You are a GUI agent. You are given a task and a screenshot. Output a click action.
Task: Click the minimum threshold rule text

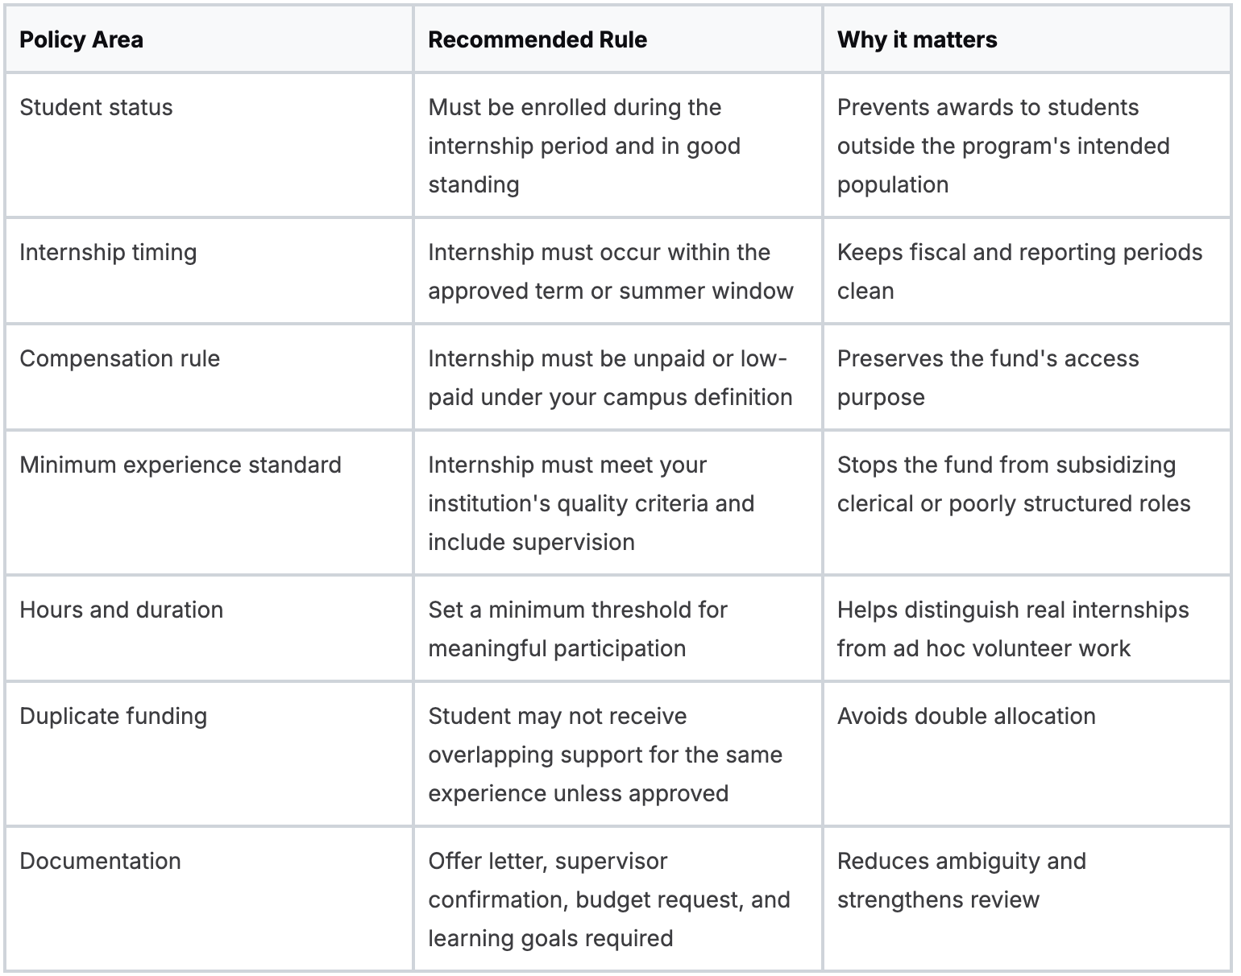578,629
